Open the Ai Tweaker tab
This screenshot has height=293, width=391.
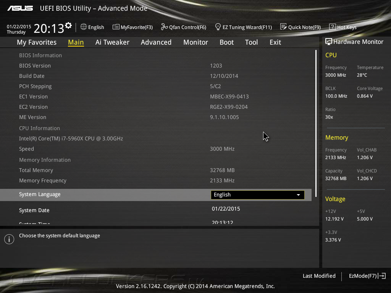click(x=112, y=42)
